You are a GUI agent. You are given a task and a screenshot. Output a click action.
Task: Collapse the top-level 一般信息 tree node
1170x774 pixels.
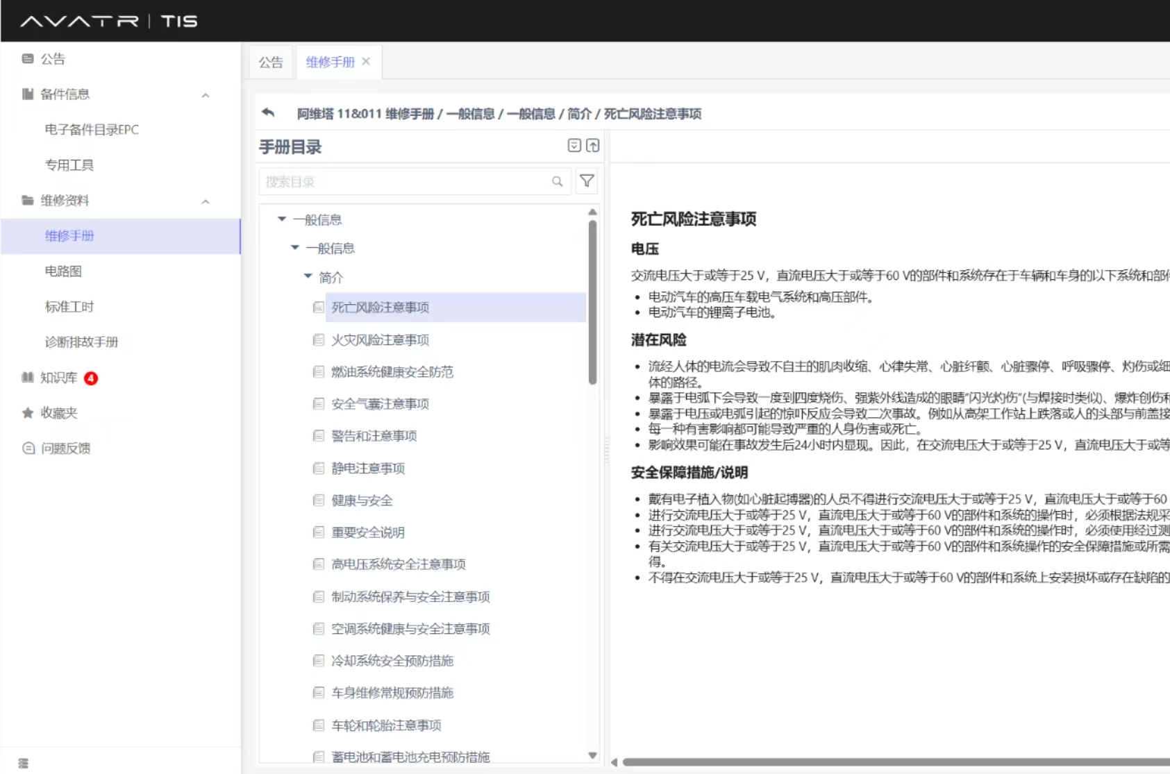tap(282, 219)
